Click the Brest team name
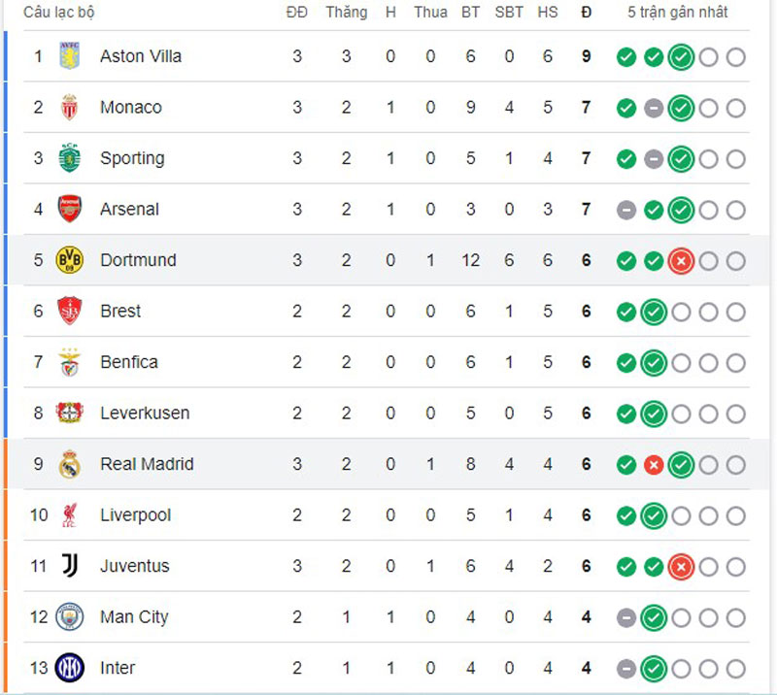The image size is (777, 695). 120,311
